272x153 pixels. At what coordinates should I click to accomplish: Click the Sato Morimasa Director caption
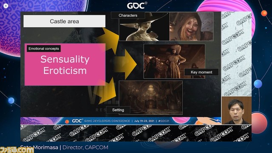pyautogui.click(x=64, y=147)
